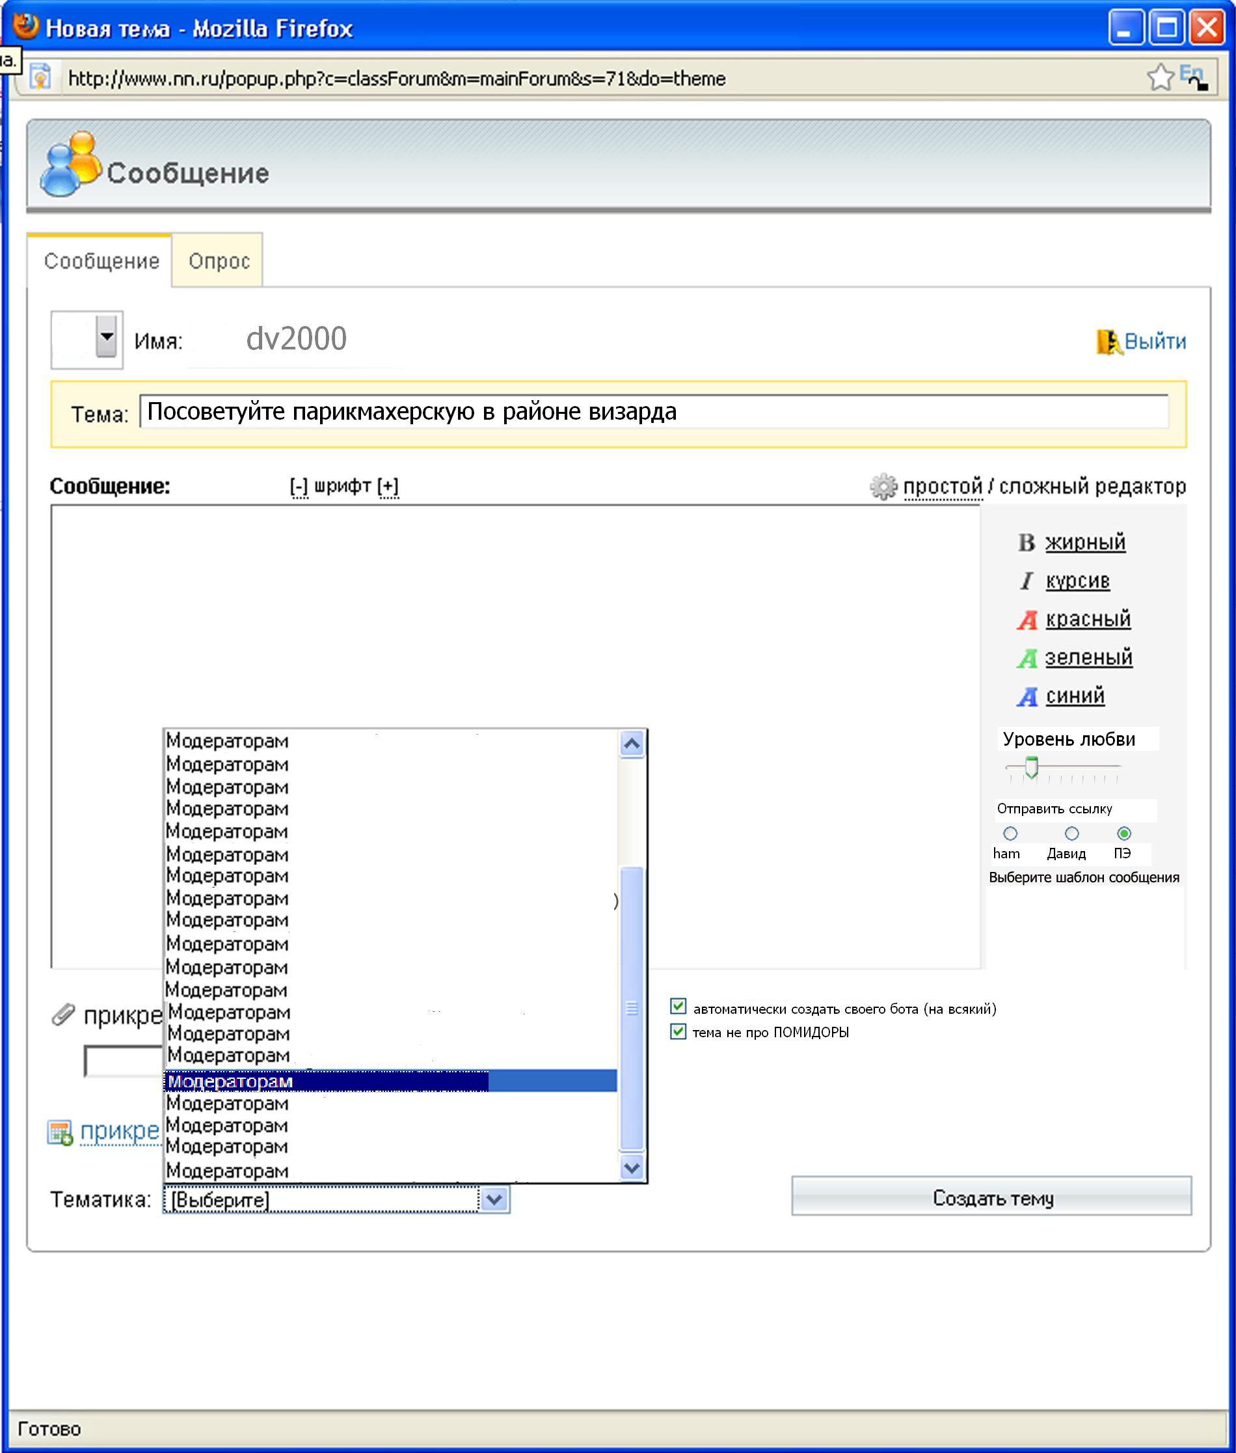Screen dimensions: 1236x1453
Task: Click the Тематика dropdown arrow
Action: pos(494,1199)
